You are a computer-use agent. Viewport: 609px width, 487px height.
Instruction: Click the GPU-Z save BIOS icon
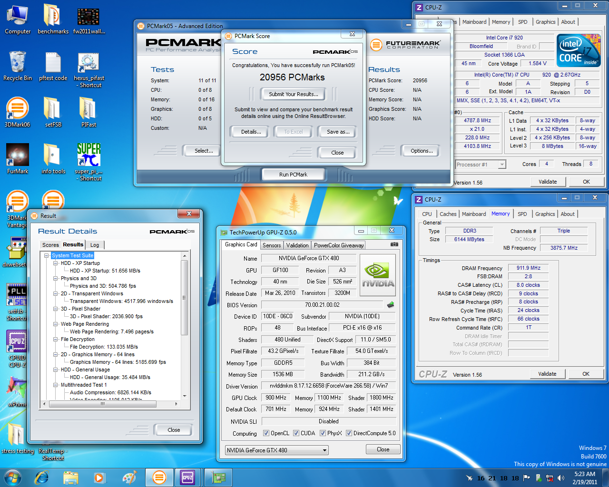point(391,305)
